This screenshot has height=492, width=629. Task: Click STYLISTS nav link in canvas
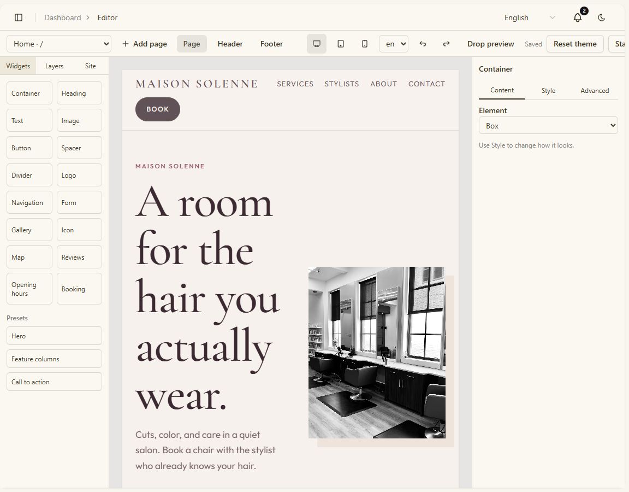pyautogui.click(x=342, y=84)
